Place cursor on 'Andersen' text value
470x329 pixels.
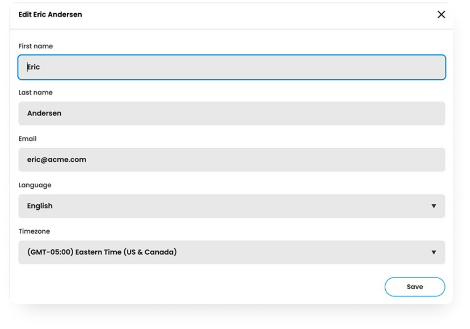pos(44,114)
